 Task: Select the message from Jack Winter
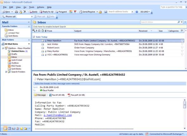pyautogui.click(x=108, y=44)
